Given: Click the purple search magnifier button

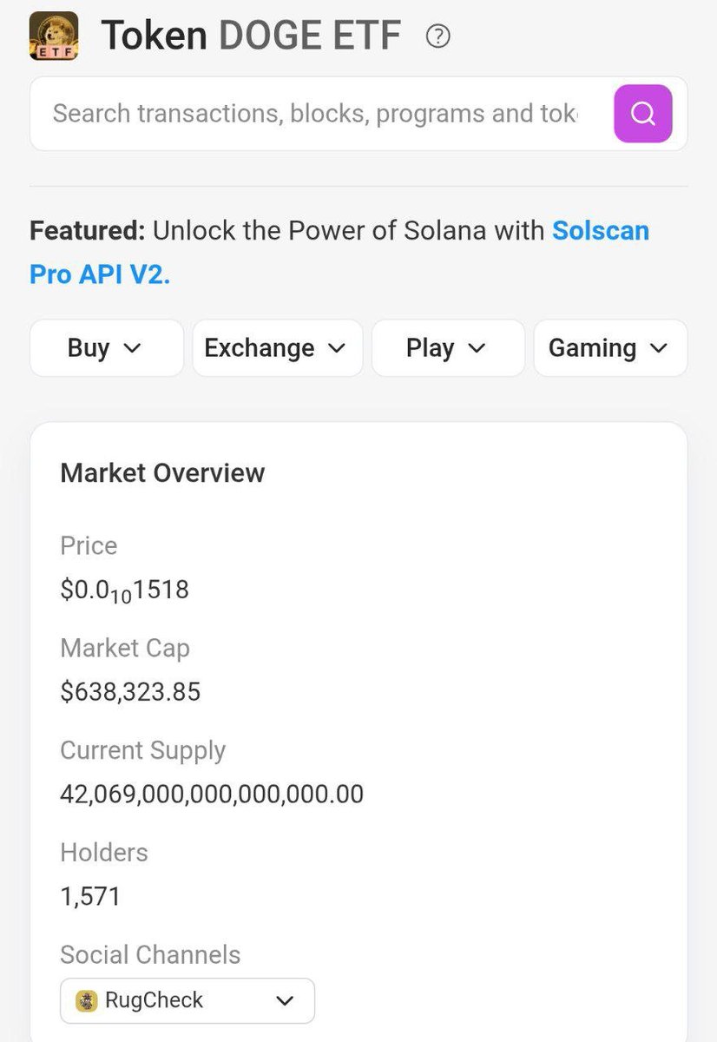Looking at the screenshot, I should pyautogui.click(x=643, y=114).
